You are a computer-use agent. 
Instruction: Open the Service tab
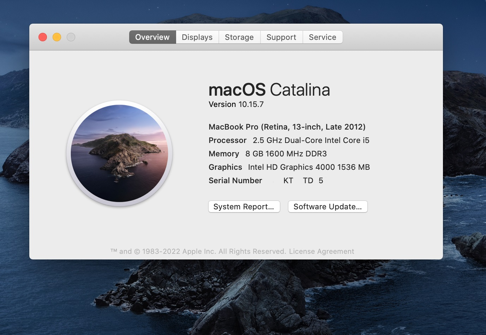[323, 37]
